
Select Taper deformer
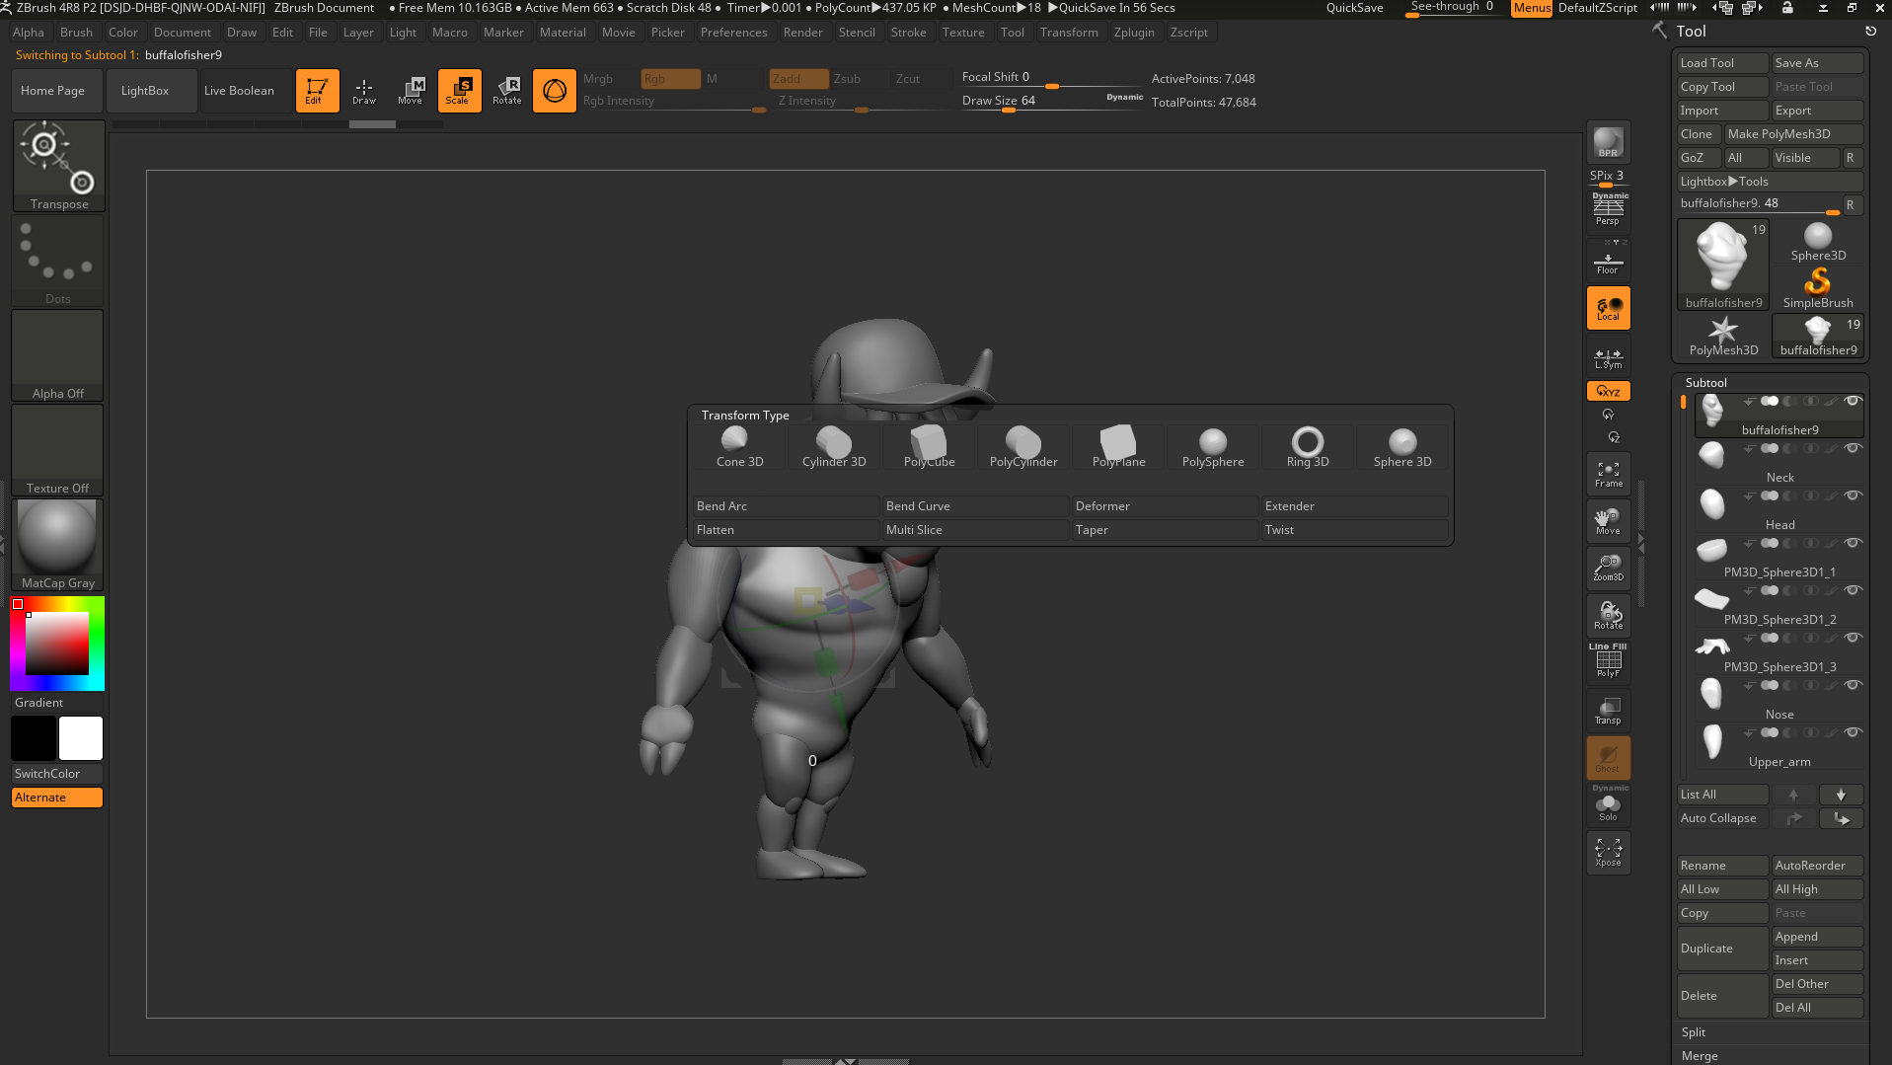click(x=1165, y=530)
